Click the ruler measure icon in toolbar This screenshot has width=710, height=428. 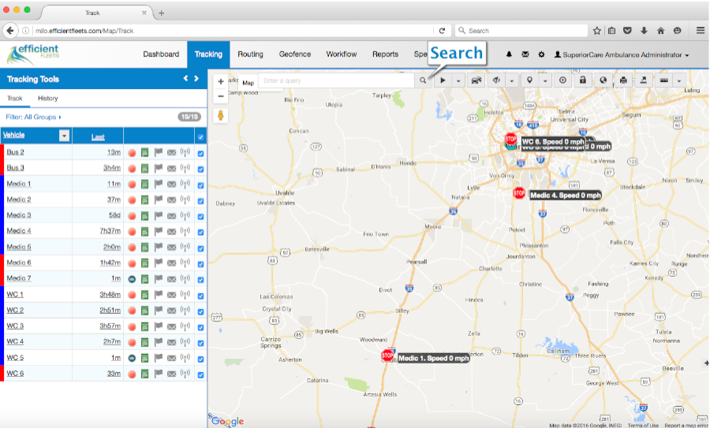coord(663,80)
